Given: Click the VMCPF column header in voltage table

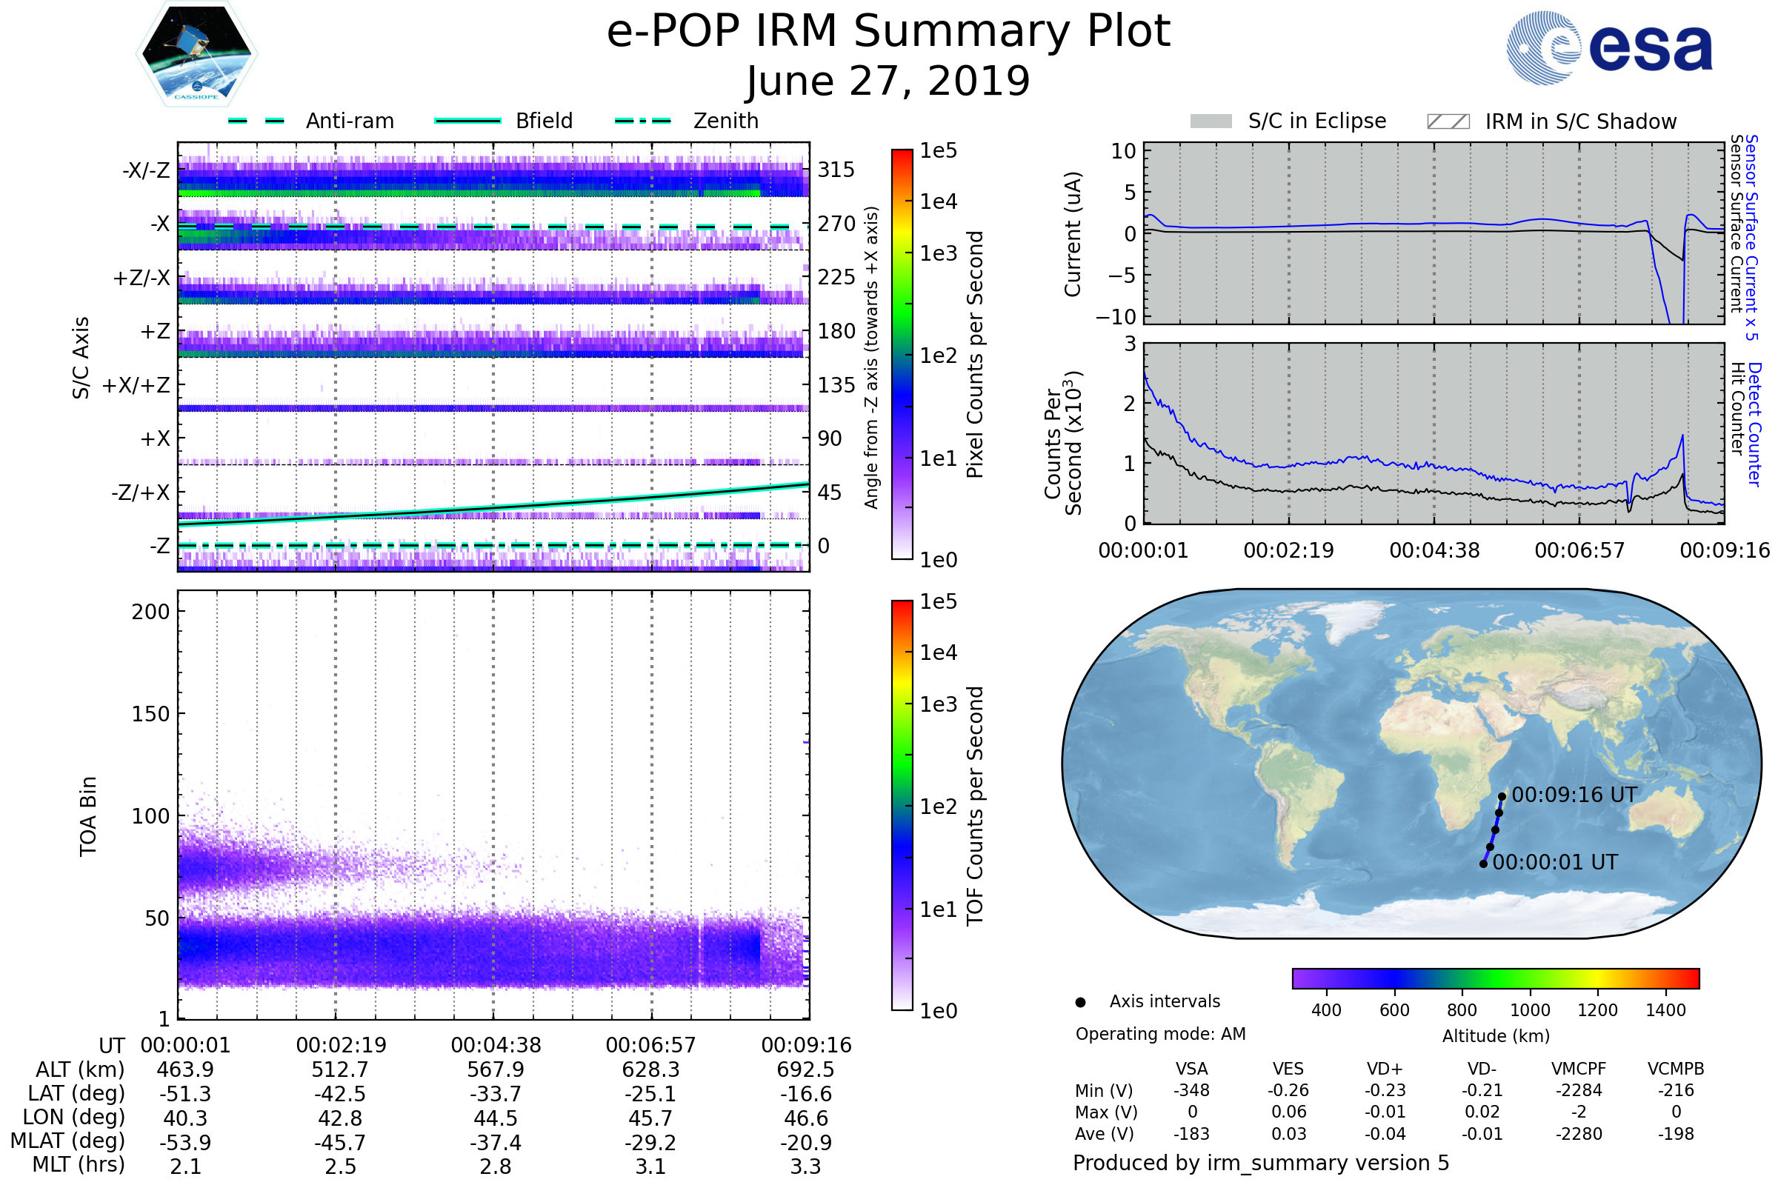Looking at the screenshot, I should (1579, 1069).
